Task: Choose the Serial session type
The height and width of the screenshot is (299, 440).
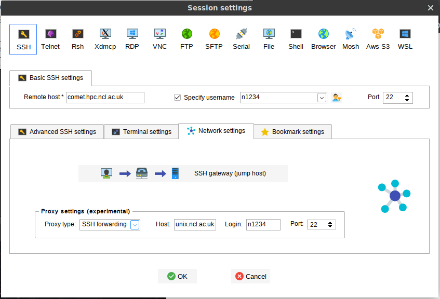Action: pos(241,39)
